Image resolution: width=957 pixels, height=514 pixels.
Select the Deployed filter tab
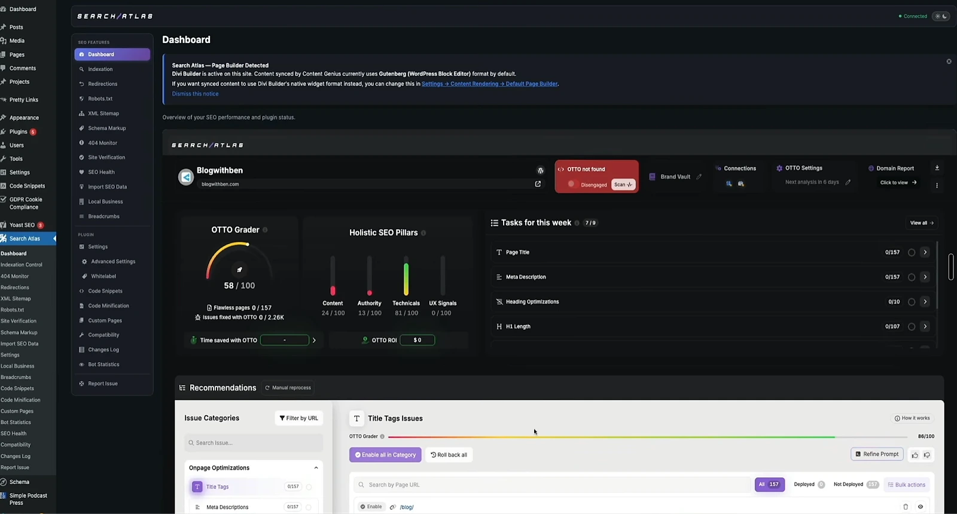[809, 485]
